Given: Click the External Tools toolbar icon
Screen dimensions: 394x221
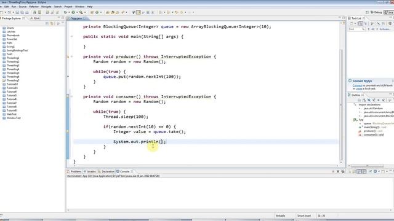Looking at the screenshot, I should (81, 12).
